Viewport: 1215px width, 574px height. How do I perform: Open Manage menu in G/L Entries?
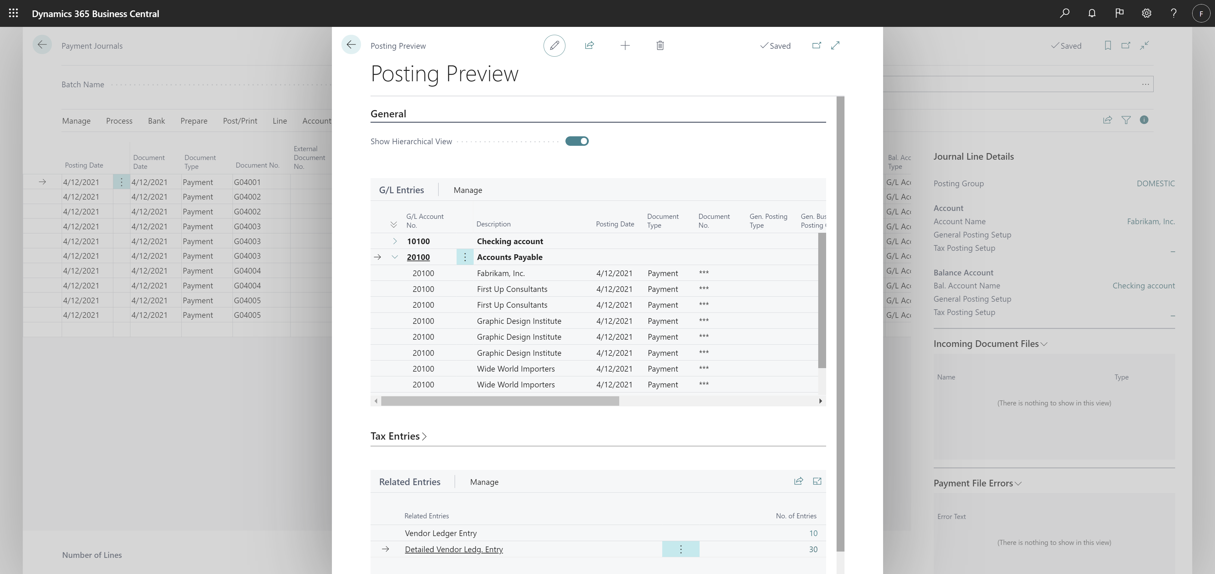(x=467, y=190)
